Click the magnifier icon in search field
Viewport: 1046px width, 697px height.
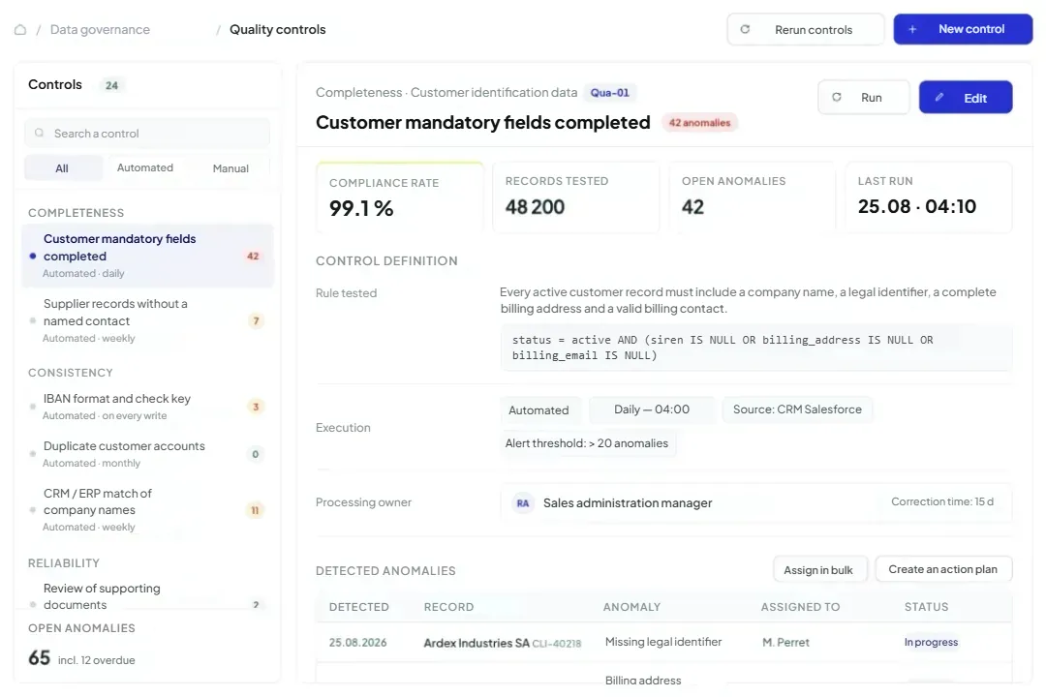click(x=40, y=133)
